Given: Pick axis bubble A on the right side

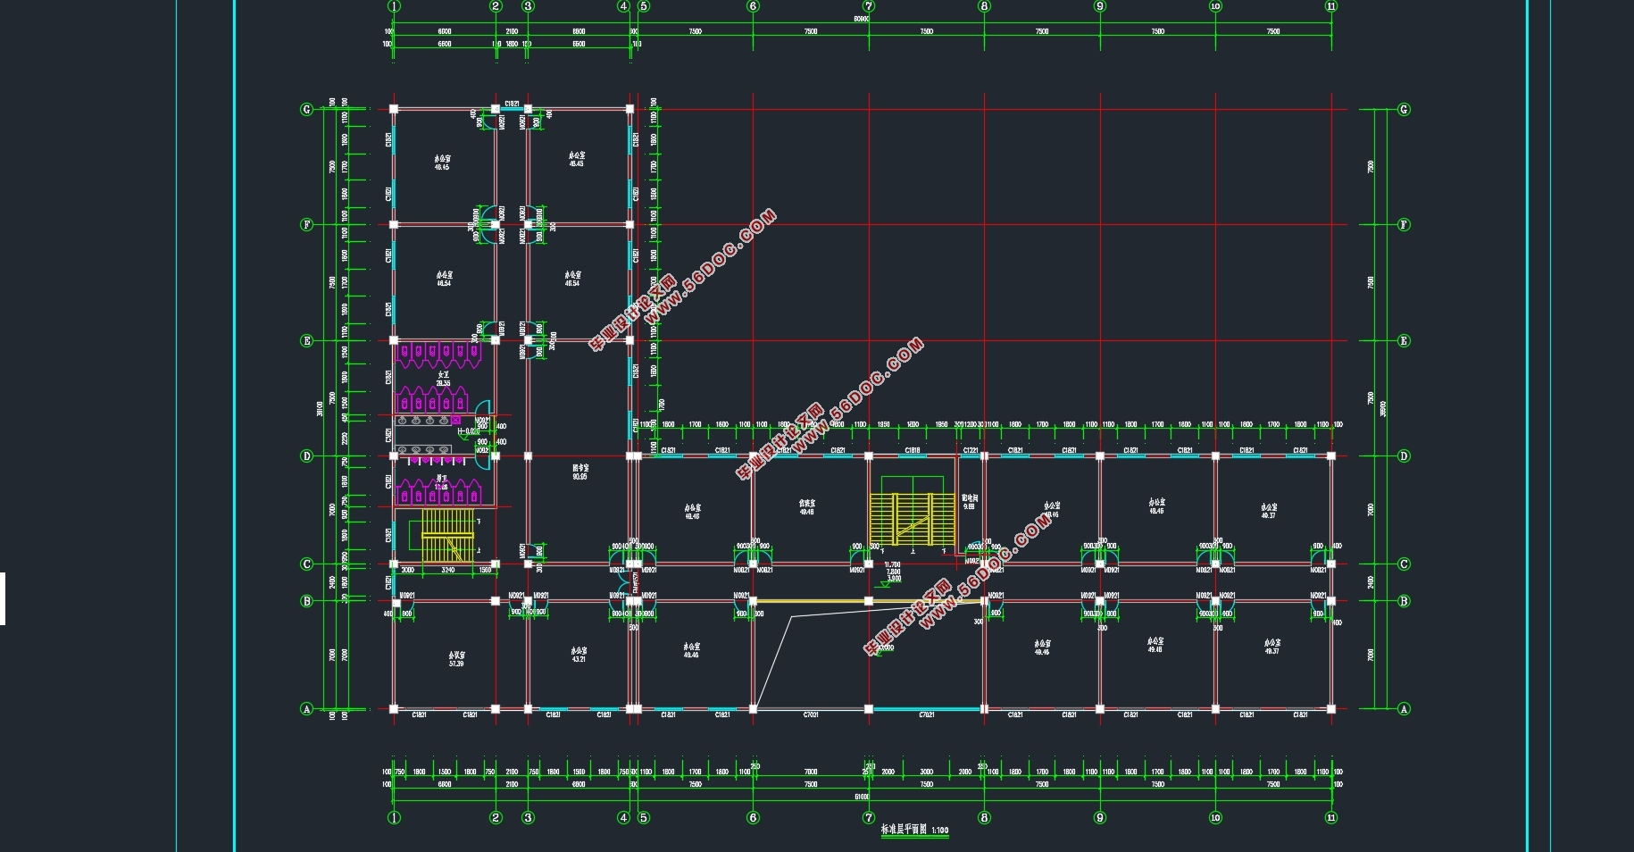Looking at the screenshot, I should (x=1404, y=709).
